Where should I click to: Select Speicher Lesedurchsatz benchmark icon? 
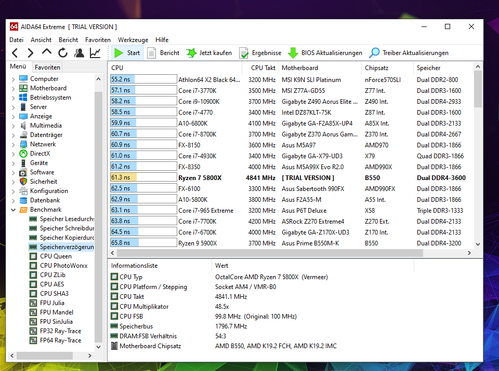33,219
